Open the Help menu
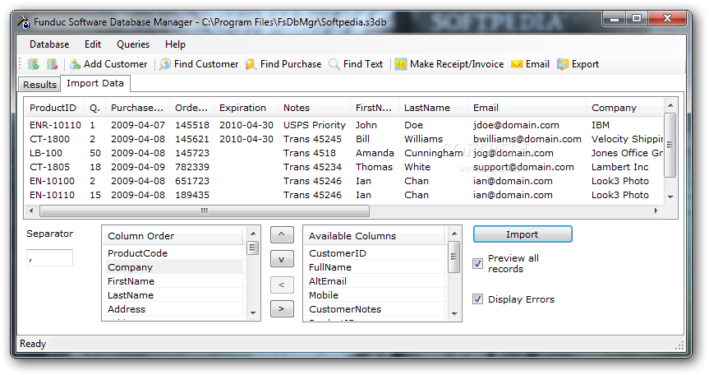This screenshot has width=709, height=375. click(x=175, y=44)
